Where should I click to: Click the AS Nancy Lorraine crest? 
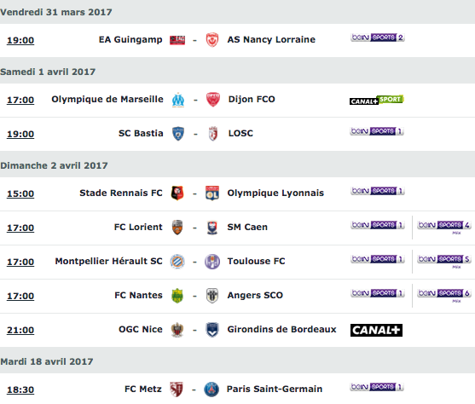click(x=212, y=40)
